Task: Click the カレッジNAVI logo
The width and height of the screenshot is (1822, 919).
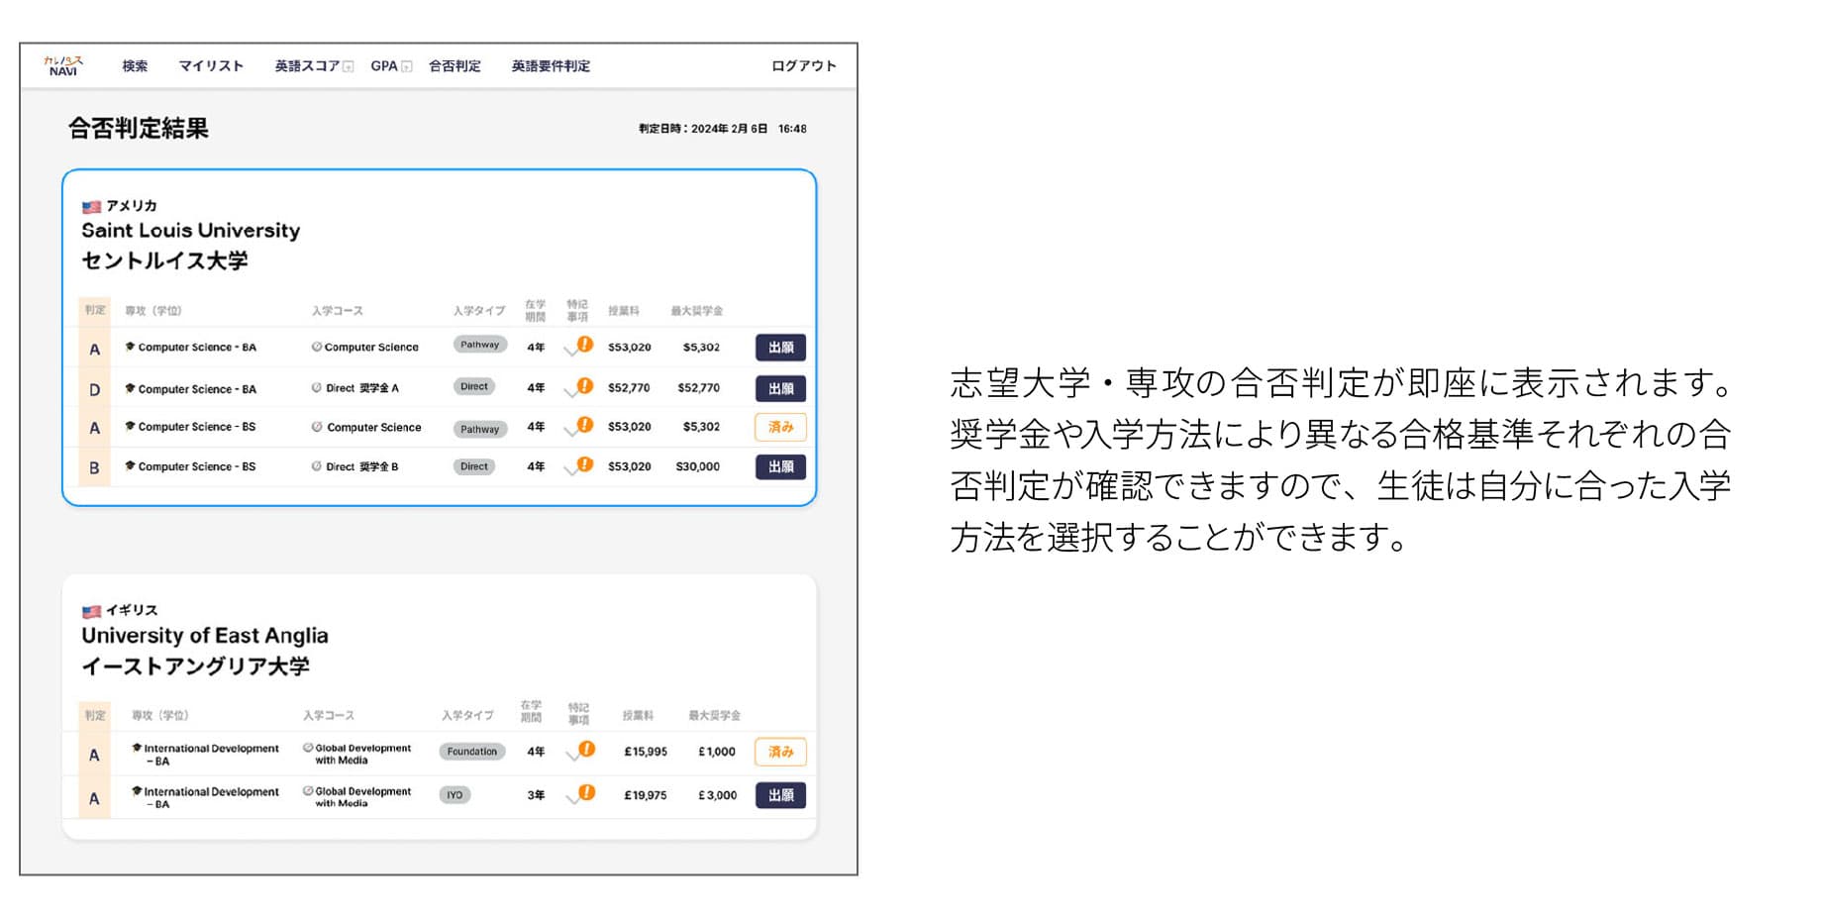Action: (63, 66)
